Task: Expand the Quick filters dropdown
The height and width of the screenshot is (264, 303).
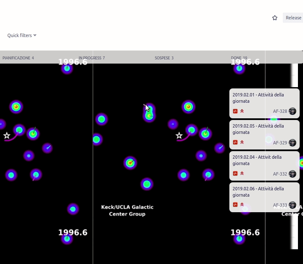Action: (22, 35)
